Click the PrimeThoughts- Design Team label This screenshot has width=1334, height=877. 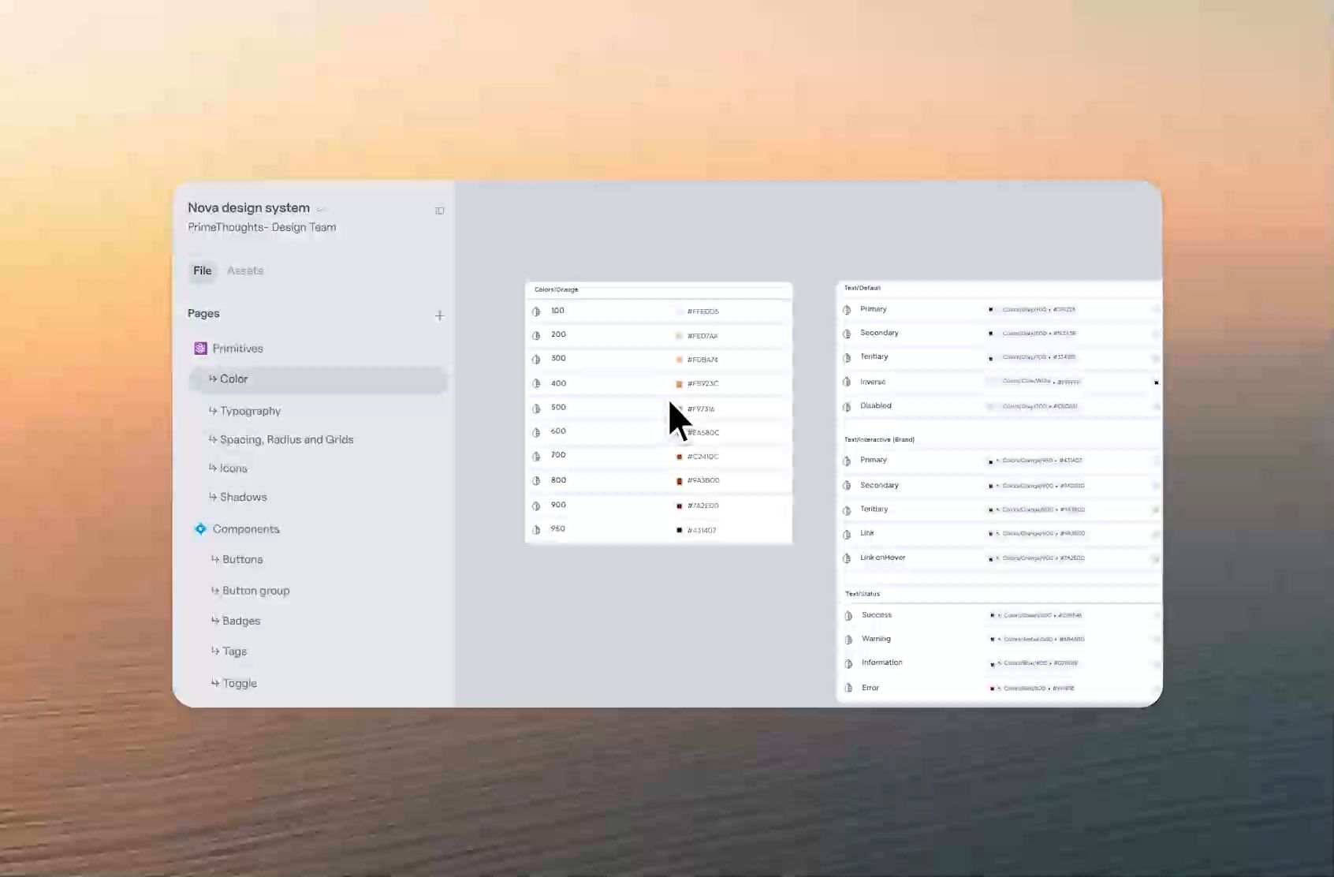262,227
